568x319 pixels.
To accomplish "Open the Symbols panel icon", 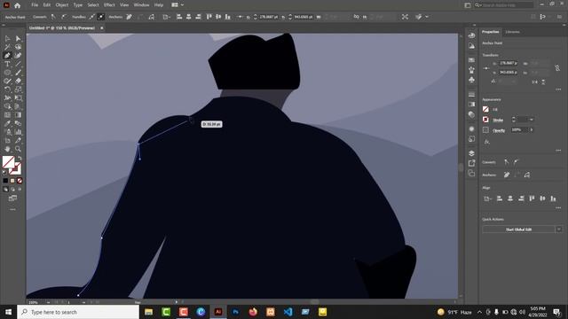I will pyautogui.click(x=471, y=80).
